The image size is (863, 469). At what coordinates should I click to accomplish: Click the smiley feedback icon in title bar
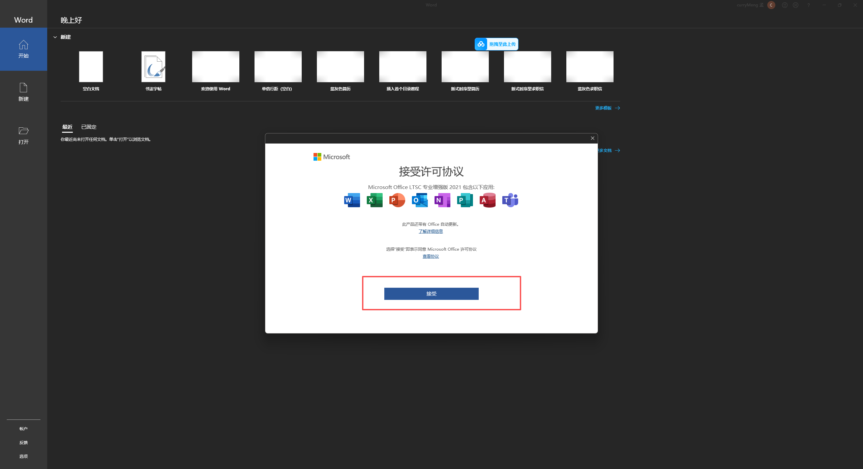785,5
